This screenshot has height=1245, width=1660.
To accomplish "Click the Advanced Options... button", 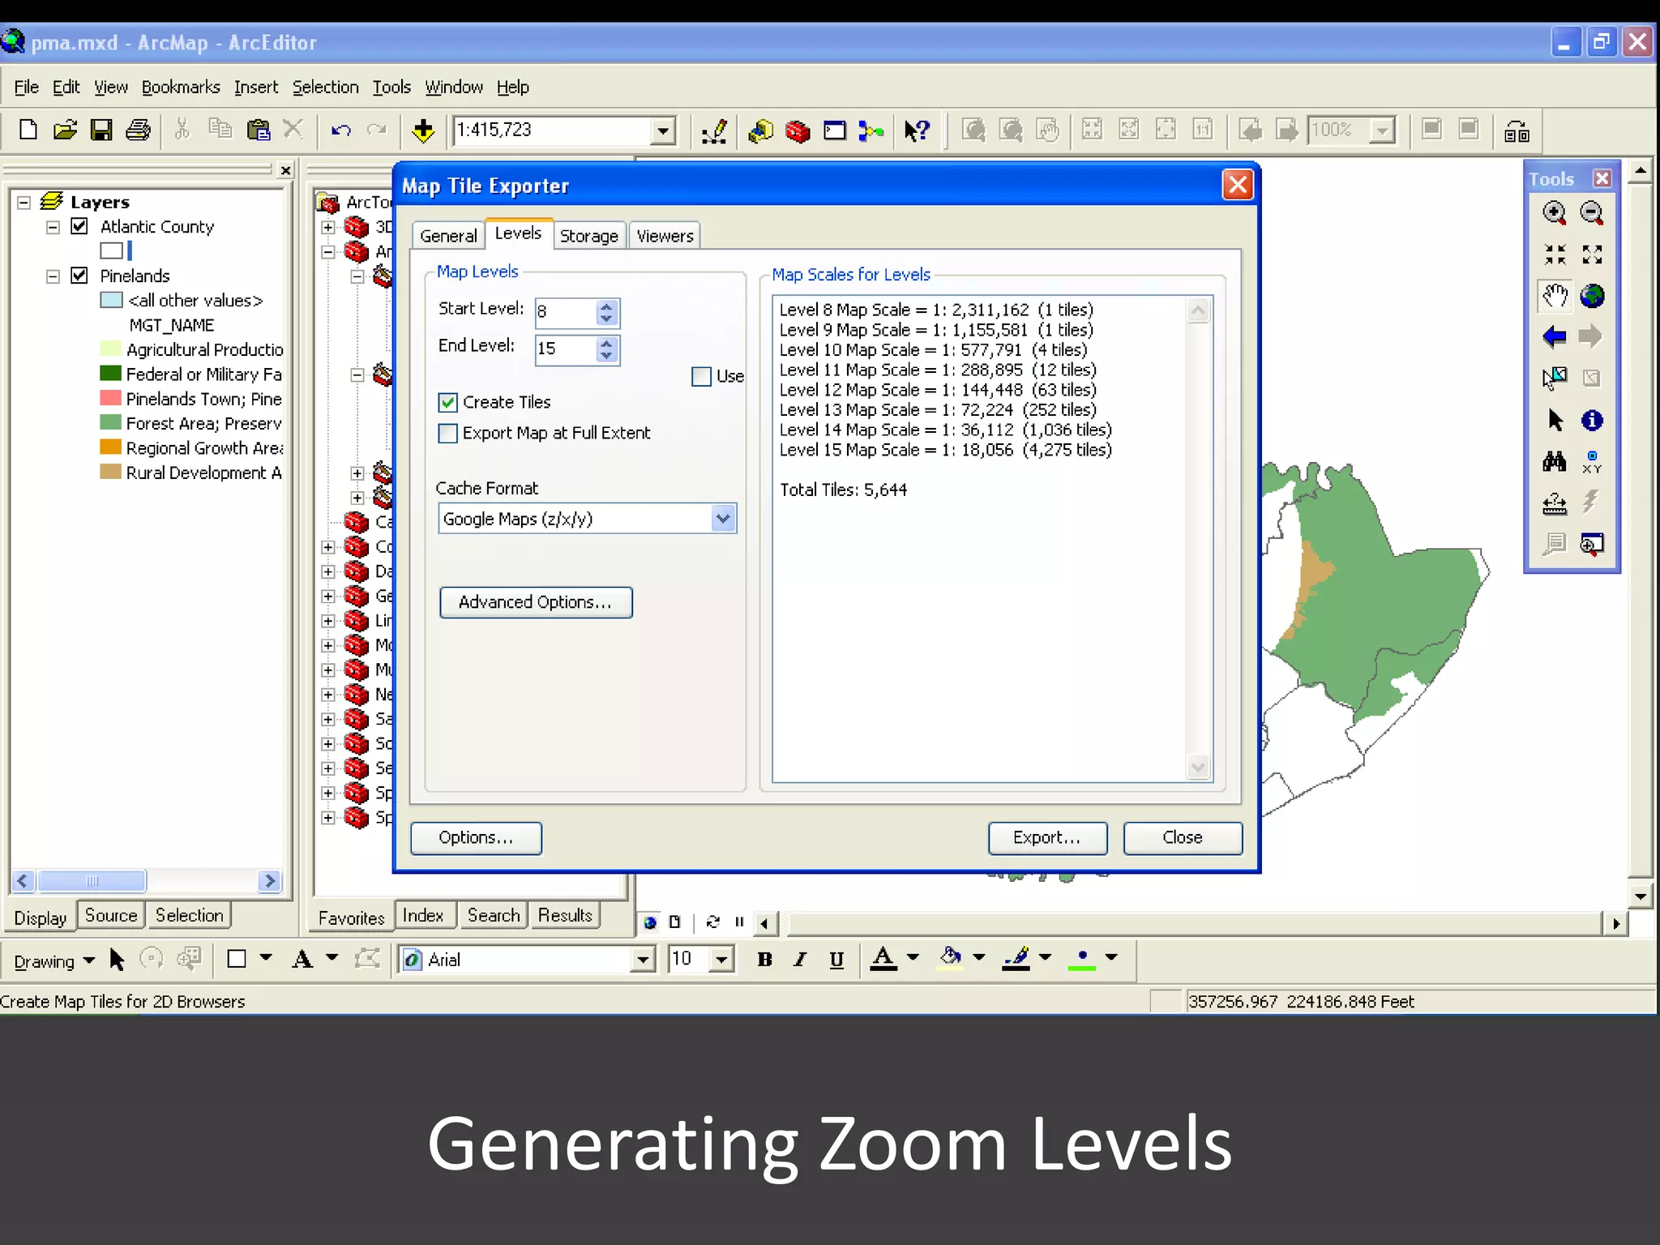I will [x=535, y=602].
